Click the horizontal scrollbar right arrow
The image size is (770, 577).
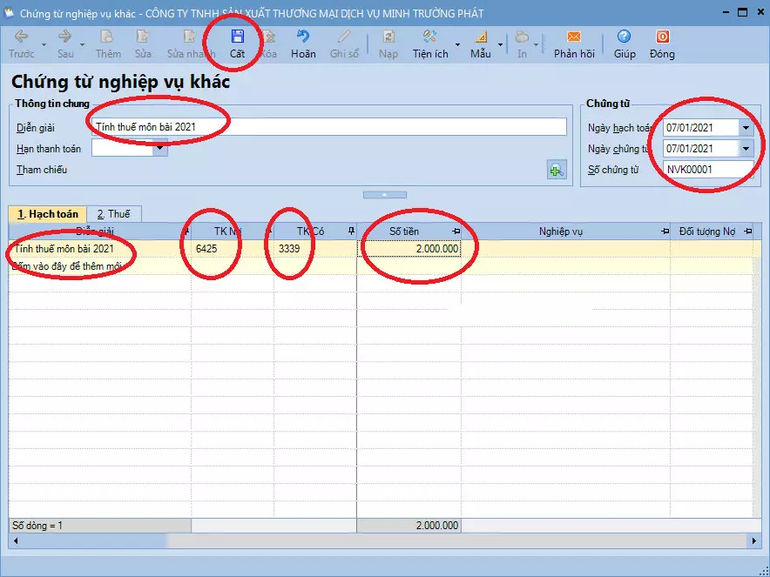pos(753,540)
